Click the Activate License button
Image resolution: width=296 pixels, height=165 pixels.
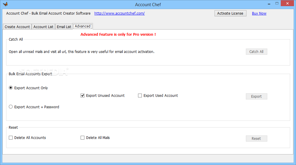[x=230, y=13]
